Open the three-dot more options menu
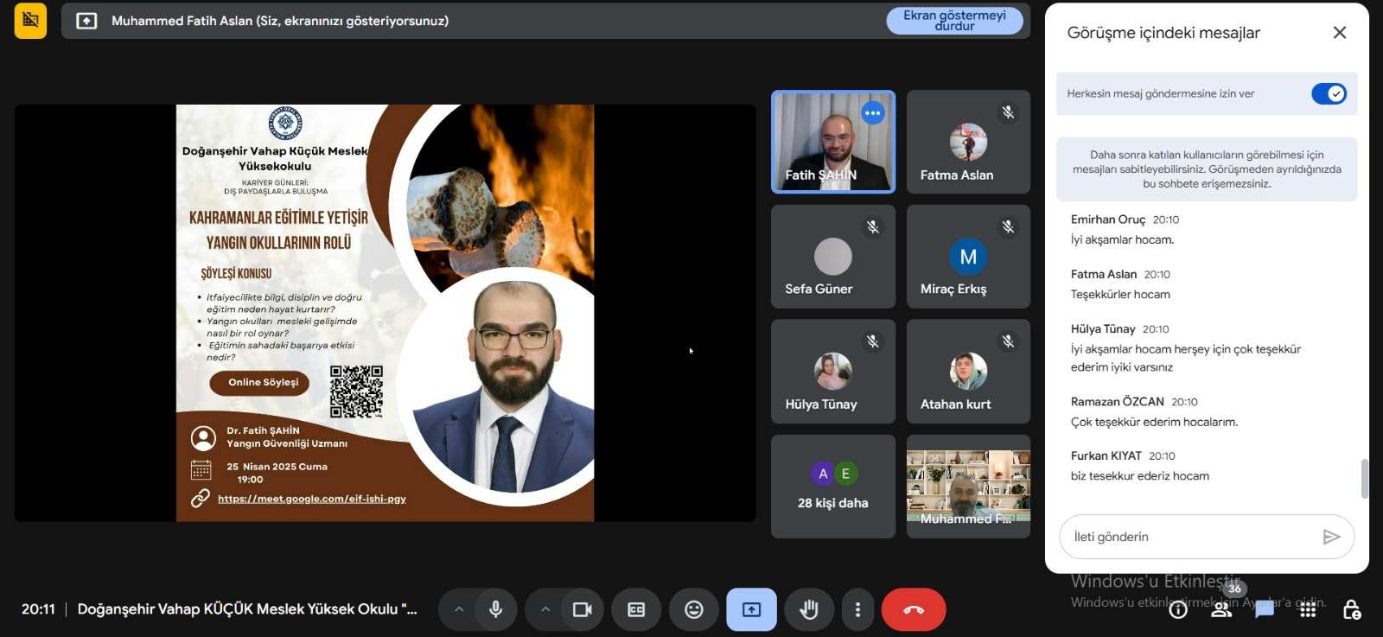The width and height of the screenshot is (1383, 637). pyautogui.click(x=857, y=609)
